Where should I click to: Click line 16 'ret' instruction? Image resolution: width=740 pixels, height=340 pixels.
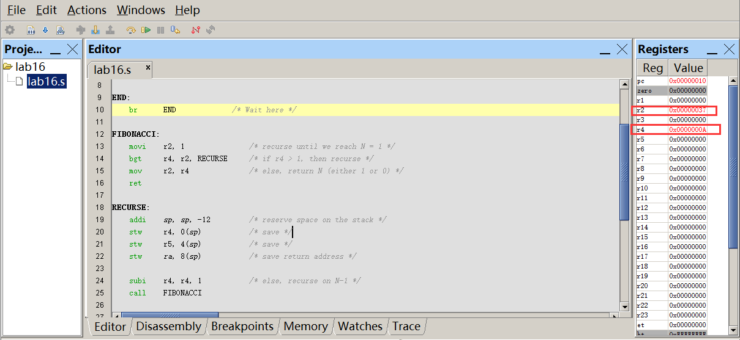[x=135, y=183]
